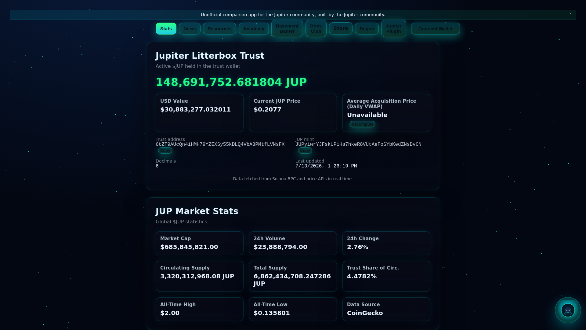
Task: Click the Connect Wallet button
Action: [x=436, y=29]
